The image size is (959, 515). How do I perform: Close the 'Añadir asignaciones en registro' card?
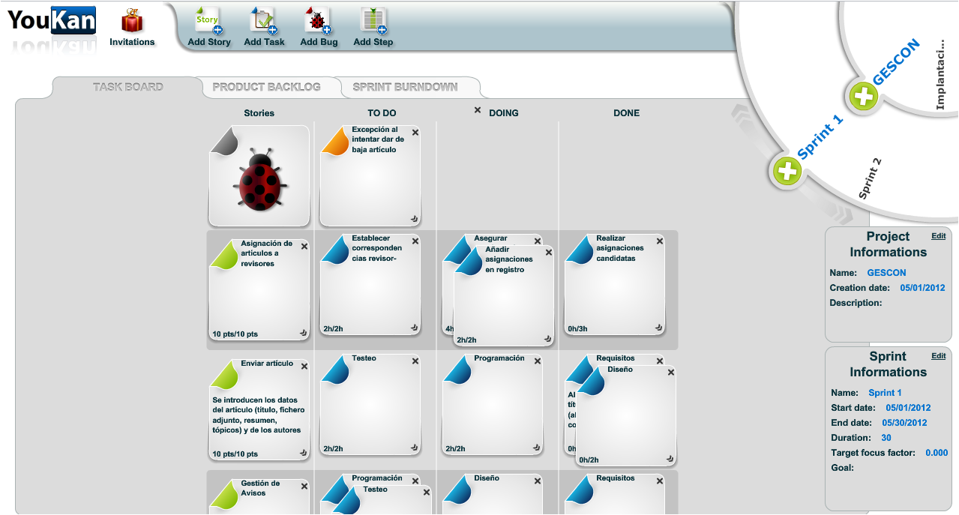coord(549,253)
